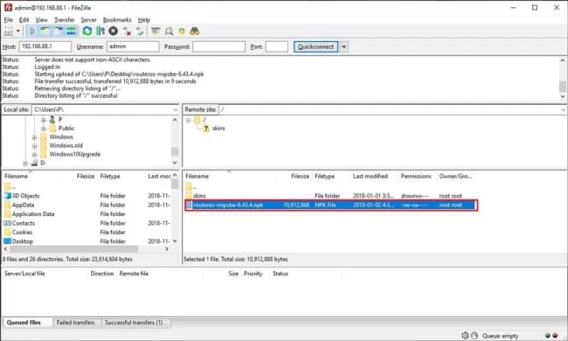
Task: Switch to the Failed transfers tab
Action: (x=75, y=323)
